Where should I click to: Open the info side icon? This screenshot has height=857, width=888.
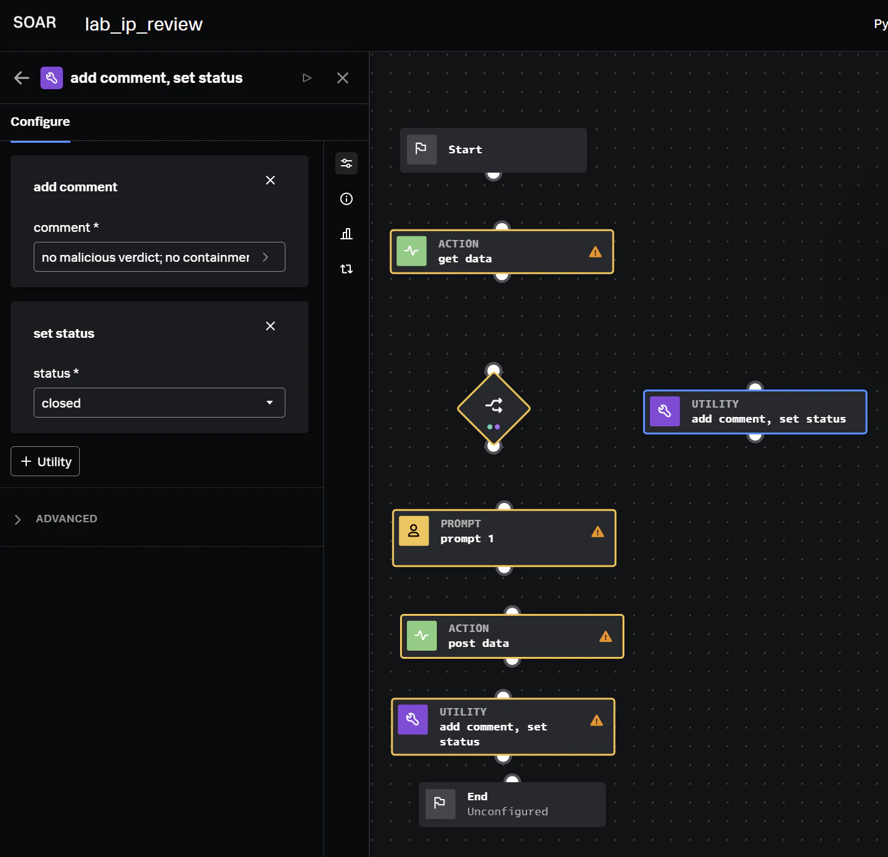[346, 199]
